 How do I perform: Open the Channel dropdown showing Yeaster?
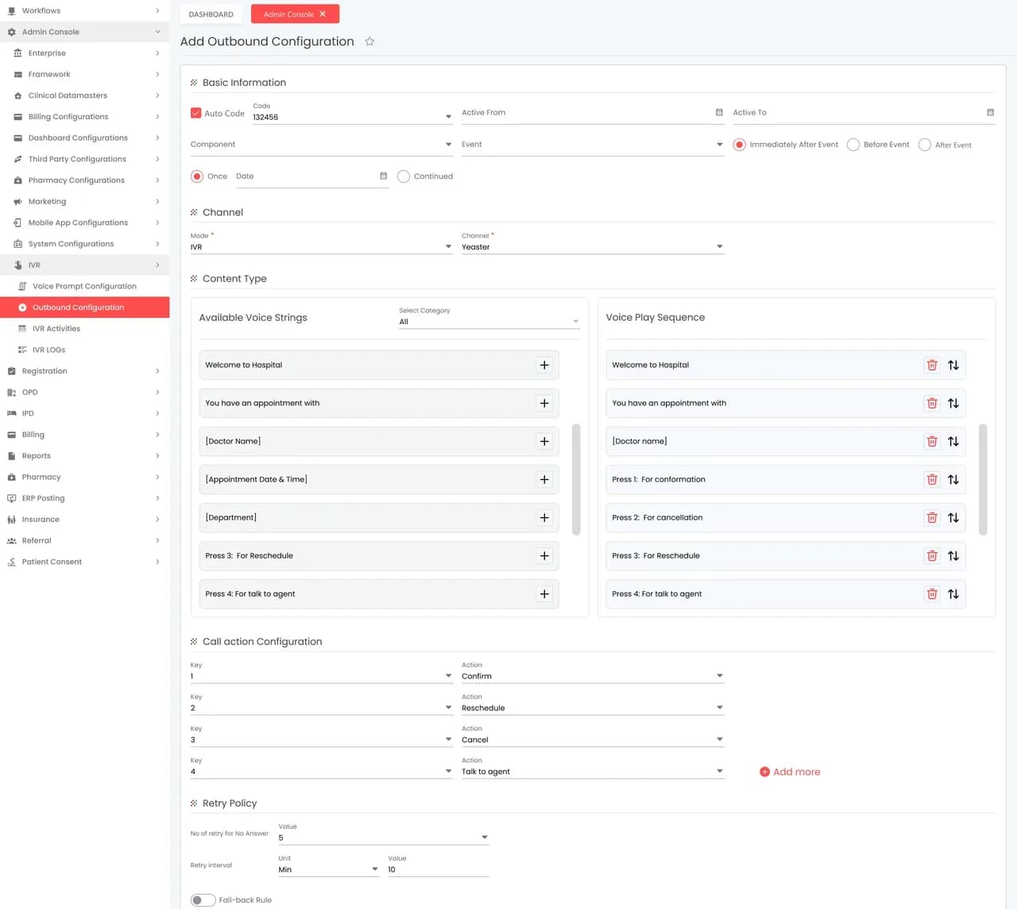click(593, 242)
